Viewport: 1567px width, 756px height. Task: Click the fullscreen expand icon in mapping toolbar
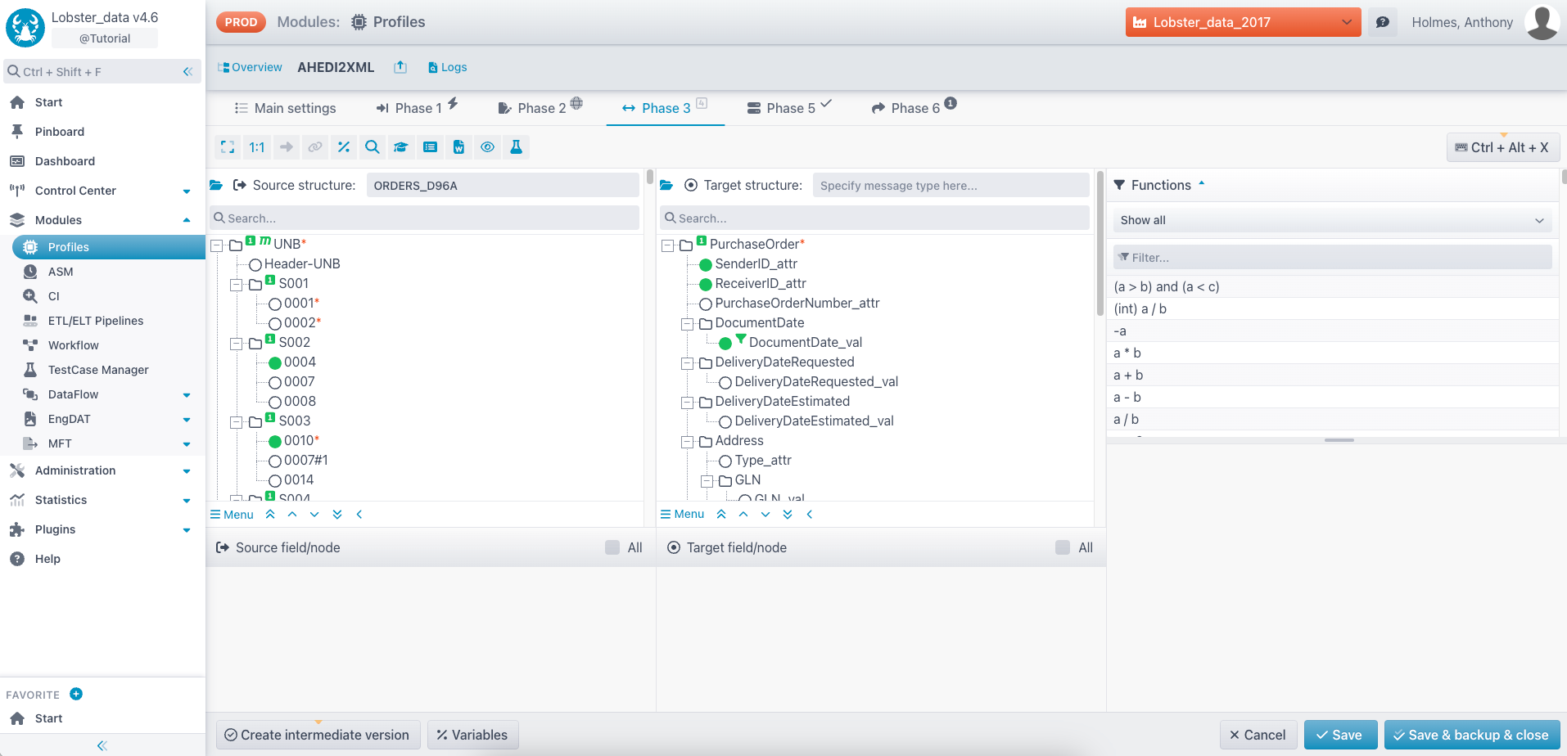[x=228, y=147]
